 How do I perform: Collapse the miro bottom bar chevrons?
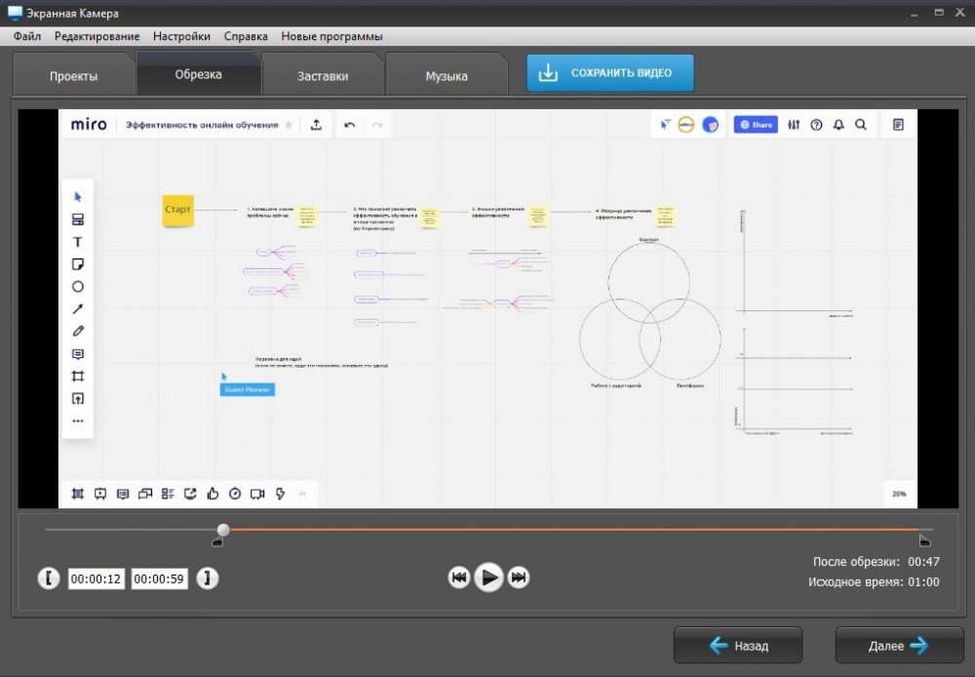pos(303,494)
